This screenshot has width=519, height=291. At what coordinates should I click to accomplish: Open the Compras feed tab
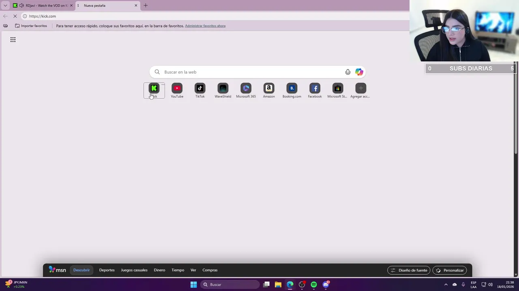pyautogui.click(x=210, y=270)
